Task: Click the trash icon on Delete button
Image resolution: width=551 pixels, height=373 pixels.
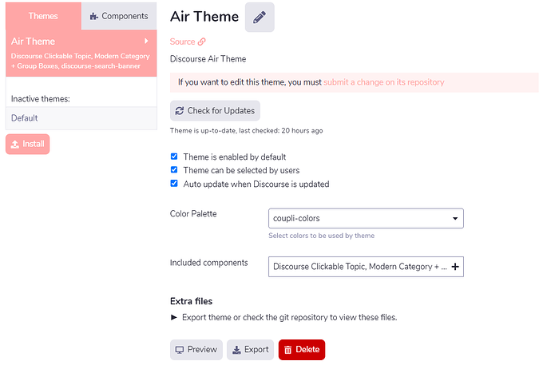Action: click(287, 350)
